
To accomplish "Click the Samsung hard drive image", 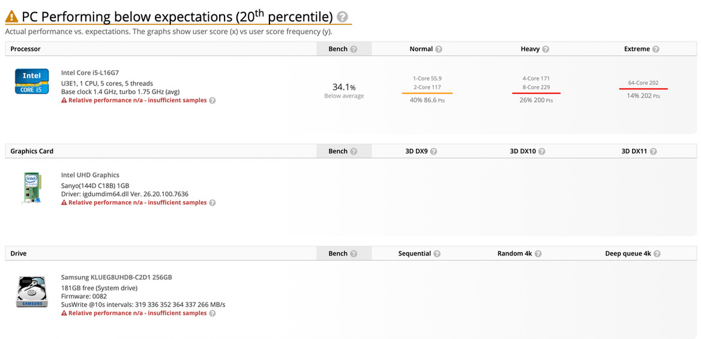I will (x=32, y=292).
